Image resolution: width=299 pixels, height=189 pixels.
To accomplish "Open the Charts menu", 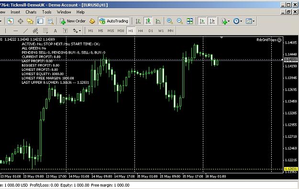I will (x=31, y=12).
